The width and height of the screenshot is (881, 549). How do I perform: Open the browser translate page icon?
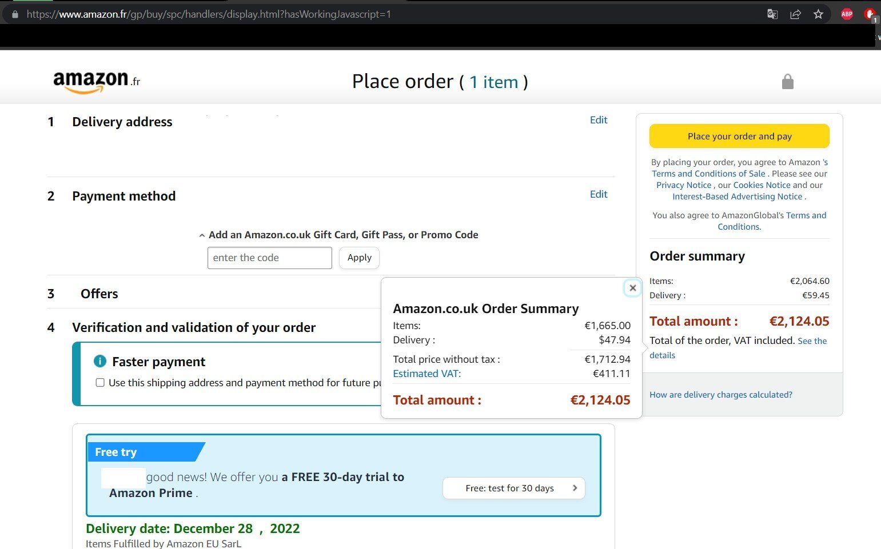point(772,14)
